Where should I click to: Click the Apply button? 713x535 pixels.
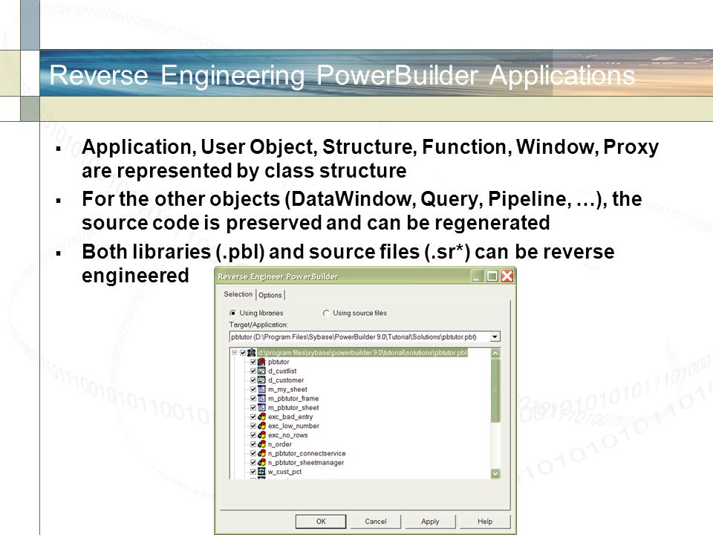[x=430, y=522]
